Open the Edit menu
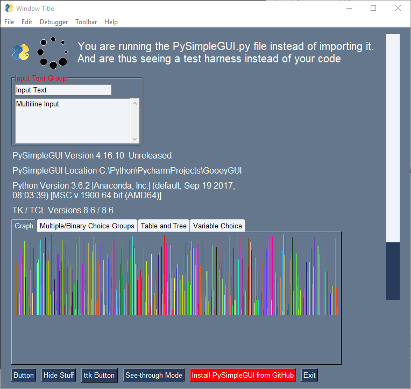 pos(27,22)
